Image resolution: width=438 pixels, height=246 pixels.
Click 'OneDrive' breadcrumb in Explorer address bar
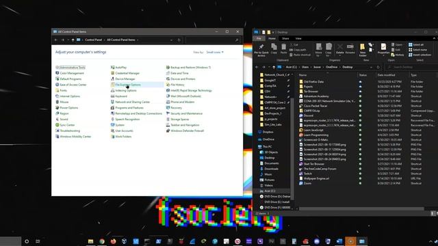coord(331,67)
